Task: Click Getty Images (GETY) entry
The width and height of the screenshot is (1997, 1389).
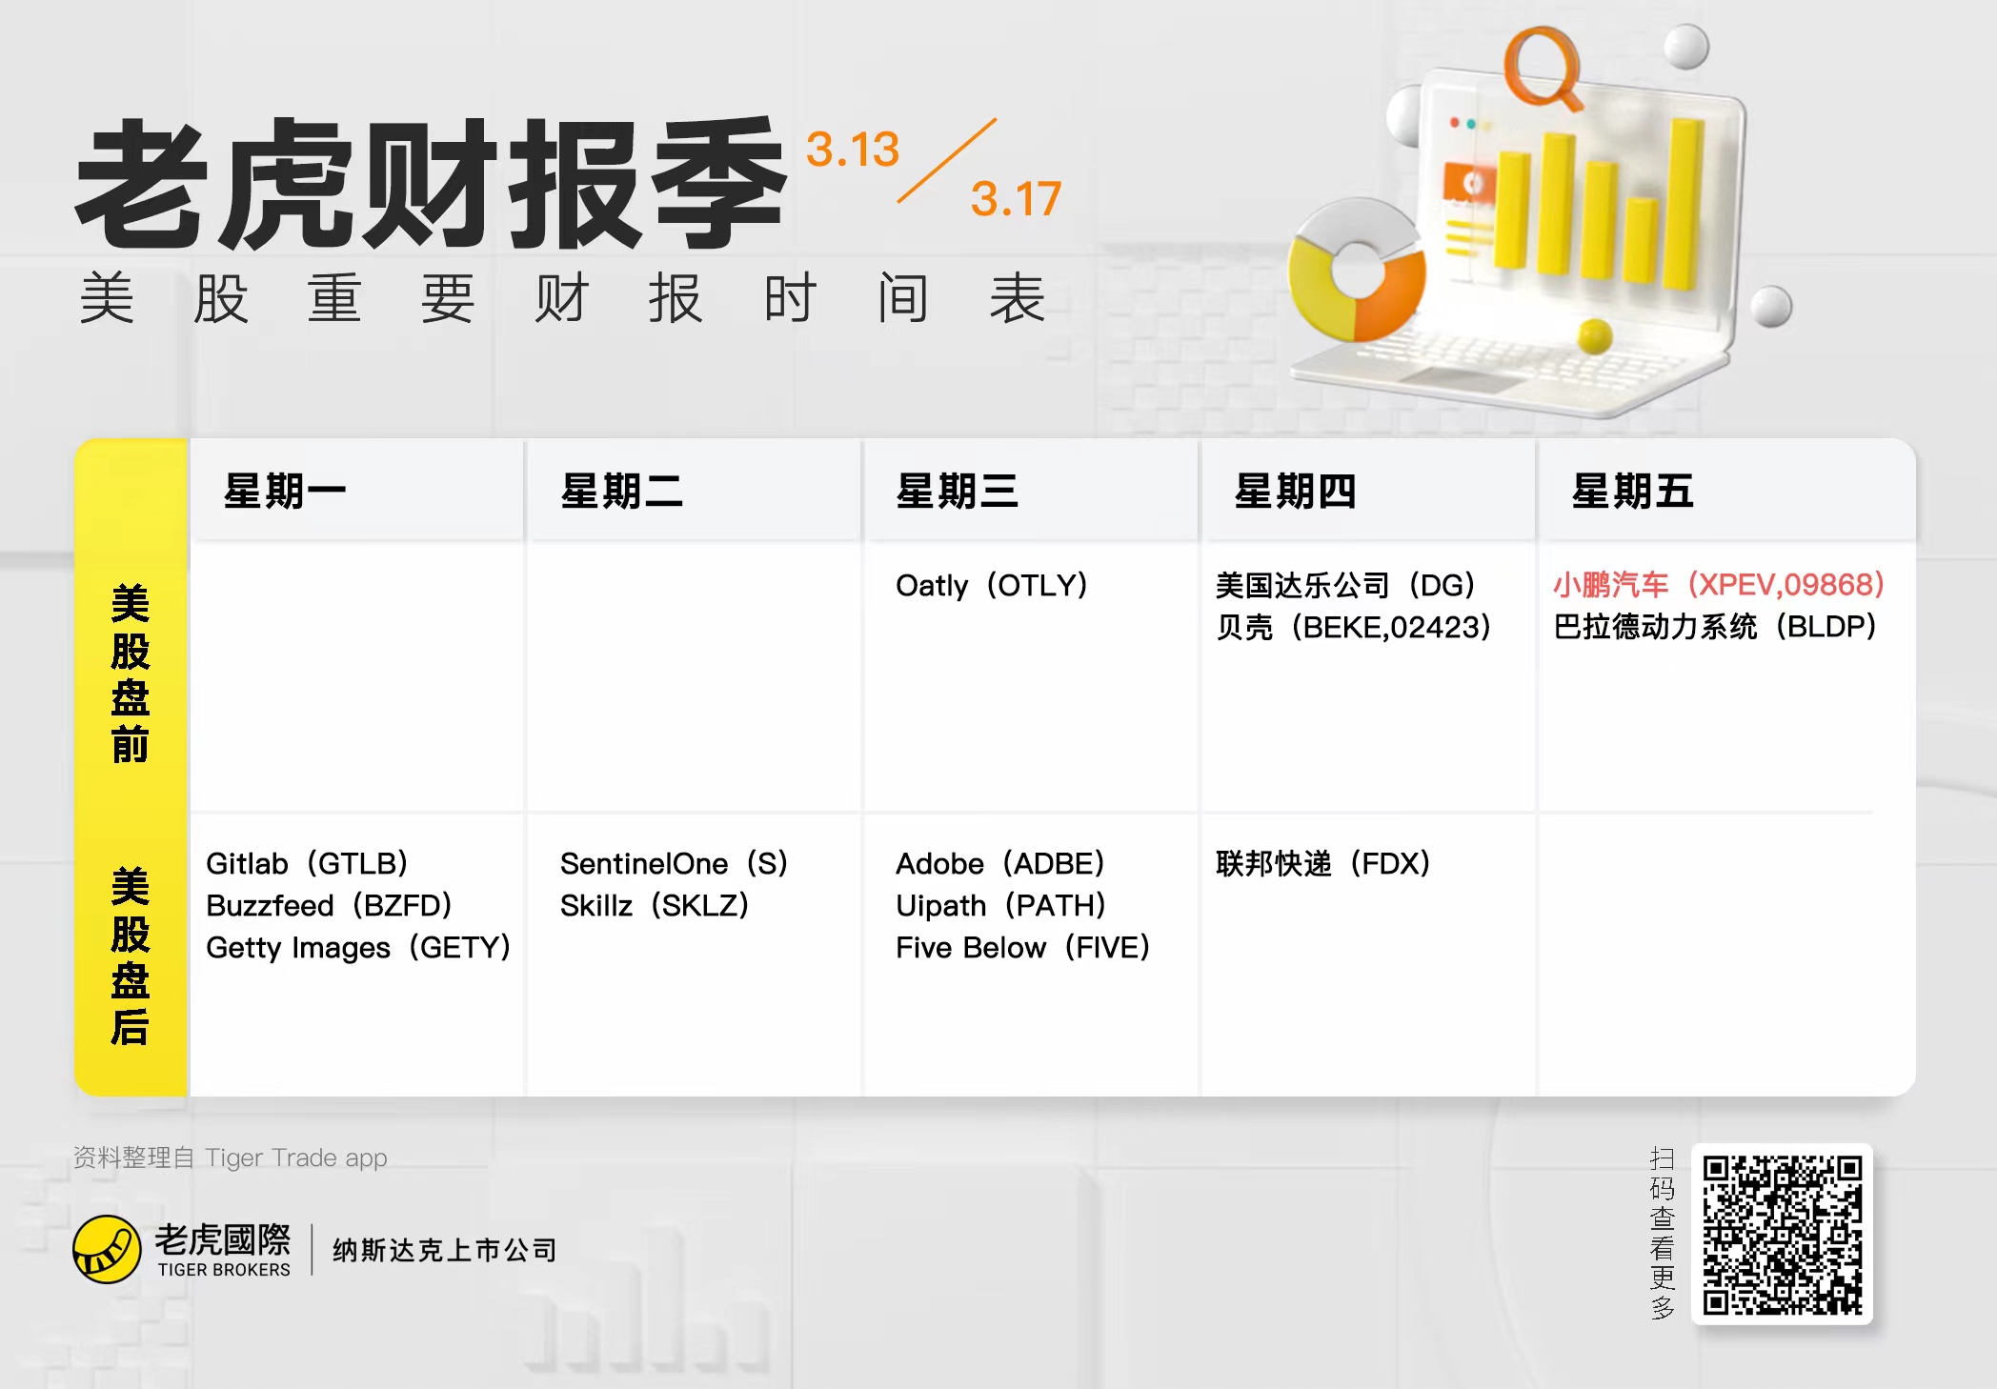Action: 359,947
